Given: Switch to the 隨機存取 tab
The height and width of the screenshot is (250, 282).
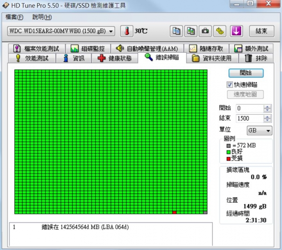Looking at the screenshot, I should click(x=206, y=49).
